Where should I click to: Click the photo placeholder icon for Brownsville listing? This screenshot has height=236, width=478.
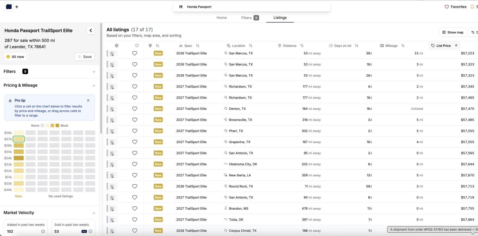[x=112, y=120]
